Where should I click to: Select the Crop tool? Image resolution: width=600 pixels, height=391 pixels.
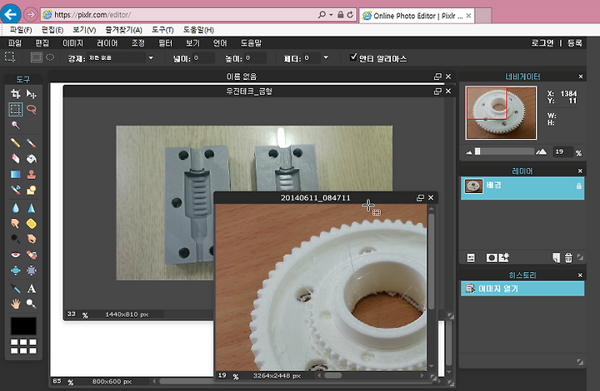[x=15, y=93]
